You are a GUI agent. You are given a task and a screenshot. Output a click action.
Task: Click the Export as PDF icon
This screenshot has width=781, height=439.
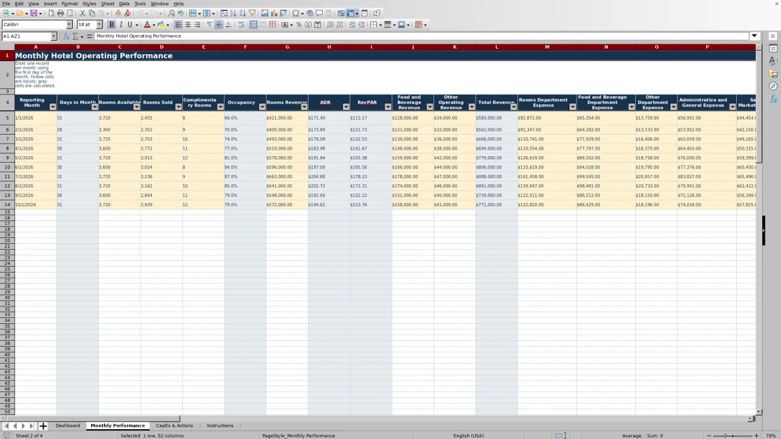pyautogui.click(x=51, y=13)
